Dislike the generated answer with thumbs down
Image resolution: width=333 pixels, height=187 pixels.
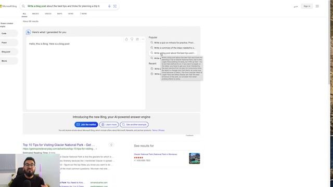(132, 39)
